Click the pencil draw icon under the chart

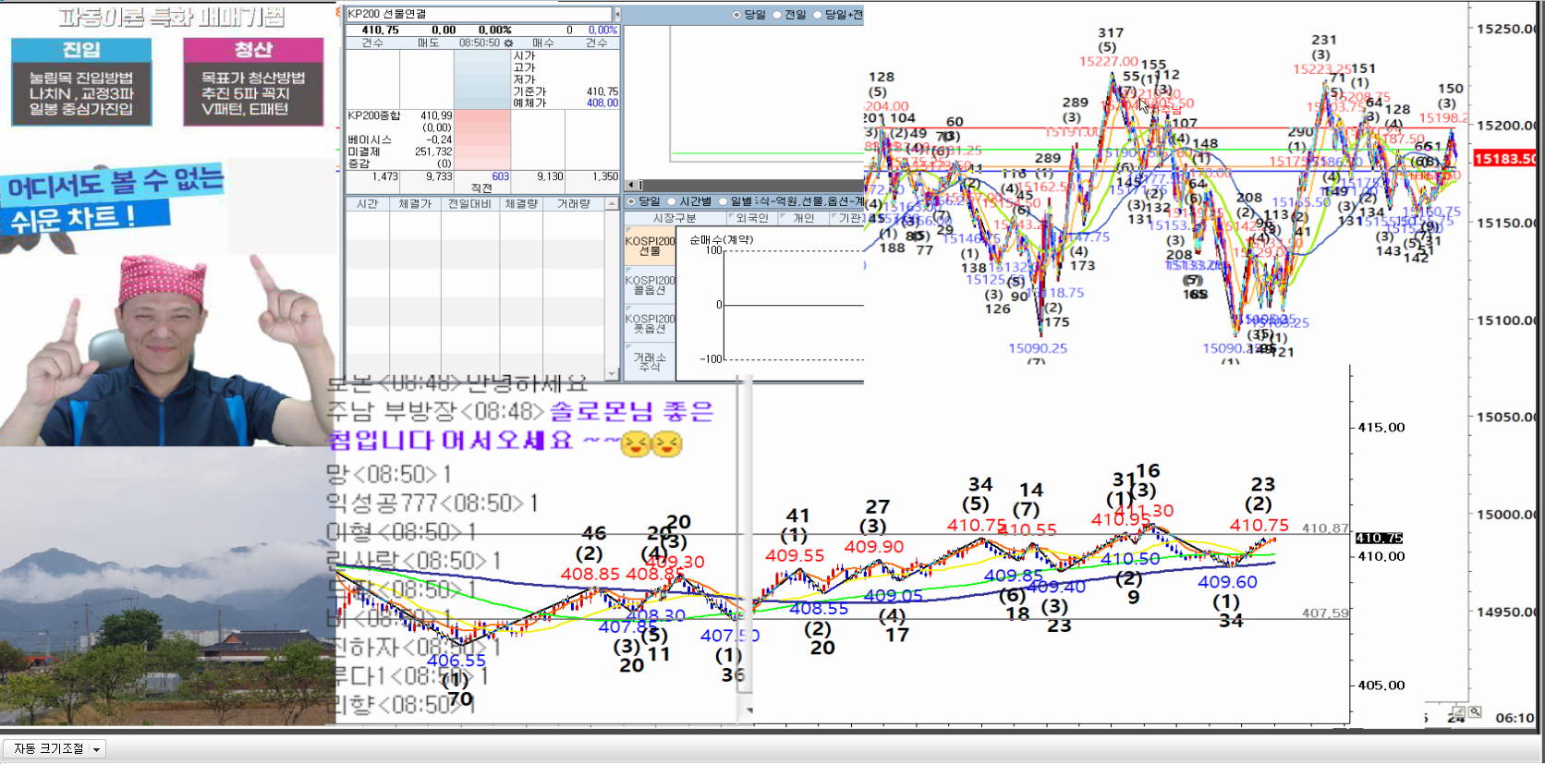click(x=1459, y=712)
